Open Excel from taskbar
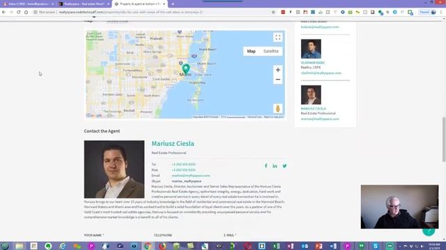 pos(276,246)
